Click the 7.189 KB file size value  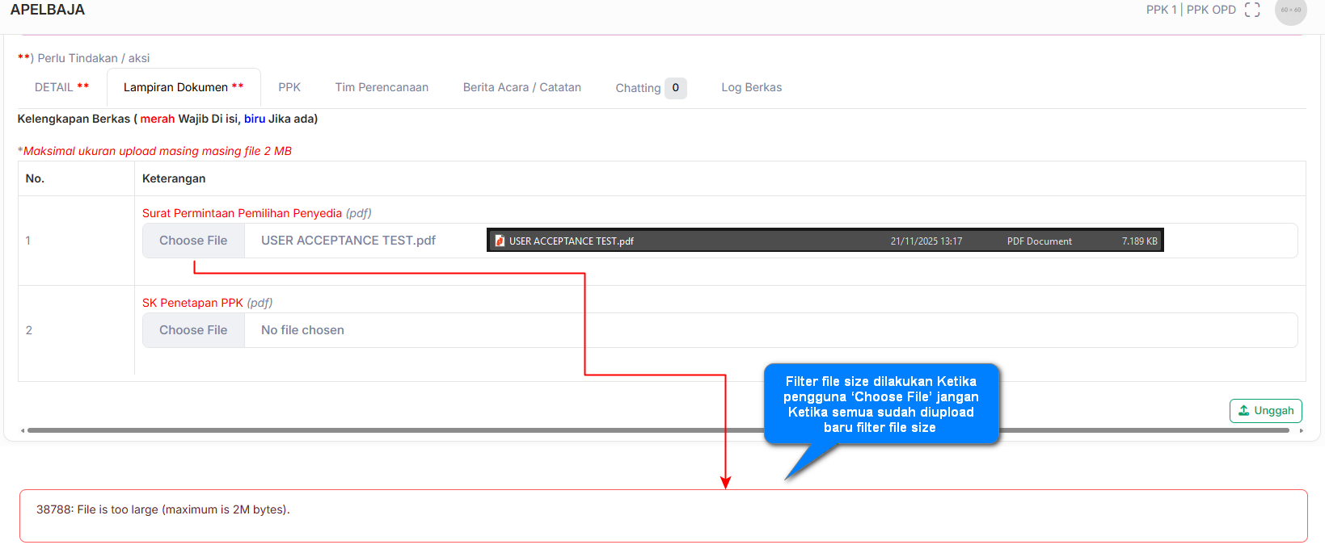coord(1139,241)
